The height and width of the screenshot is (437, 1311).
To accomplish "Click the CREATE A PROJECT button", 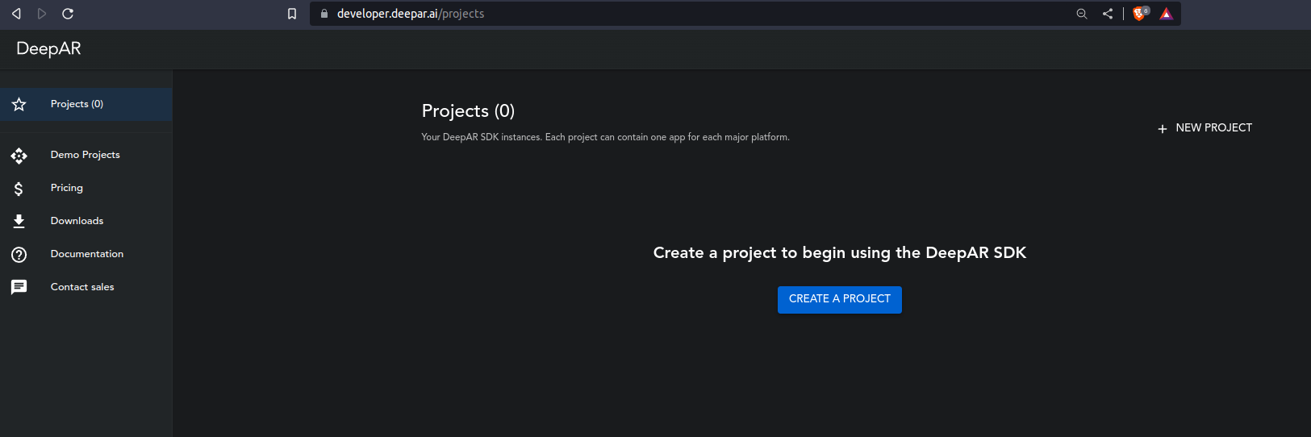I will [840, 299].
